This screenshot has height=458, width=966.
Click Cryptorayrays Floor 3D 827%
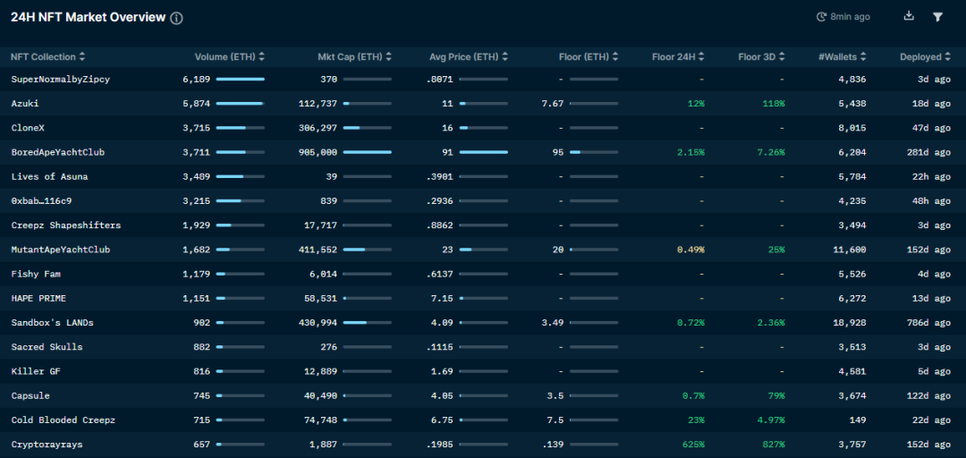[x=774, y=445]
